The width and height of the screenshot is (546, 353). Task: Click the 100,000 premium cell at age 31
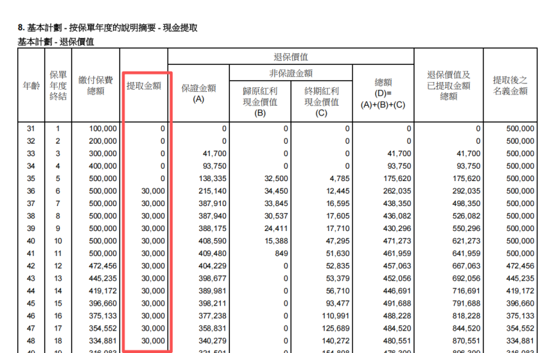(103, 129)
